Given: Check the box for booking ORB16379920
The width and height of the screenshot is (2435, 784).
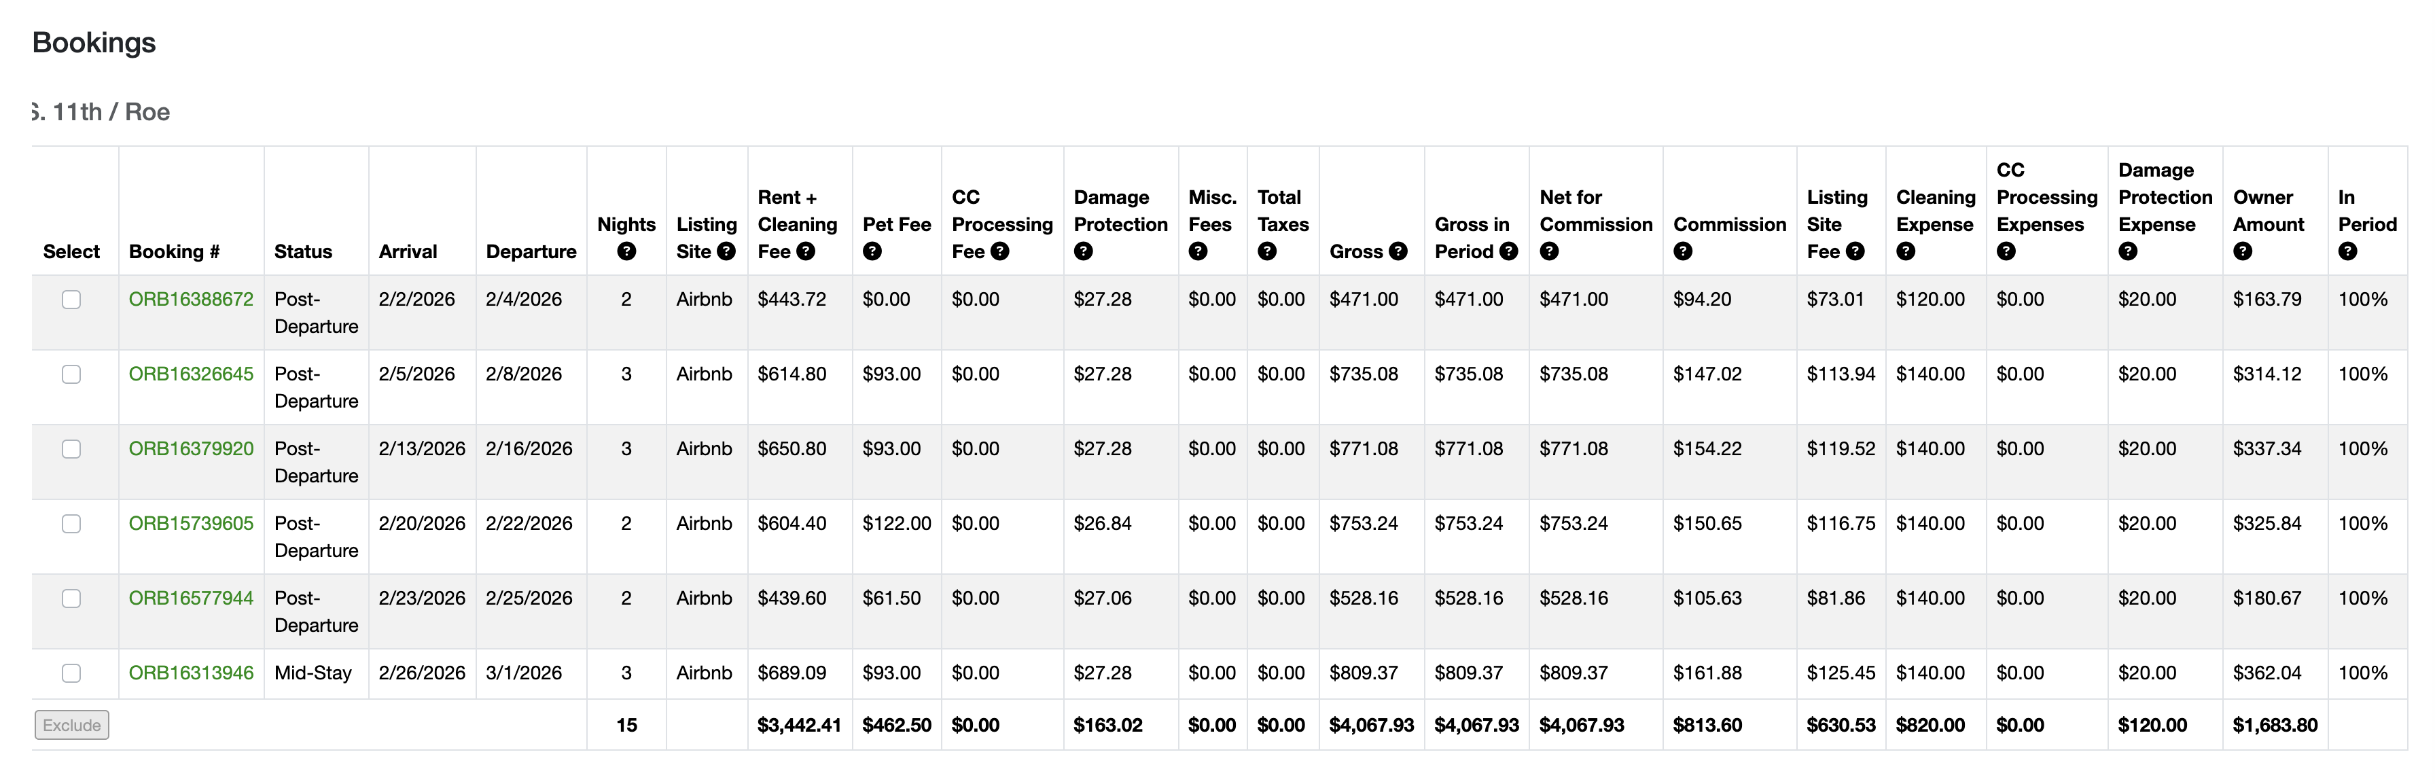Looking at the screenshot, I should pos(71,449).
